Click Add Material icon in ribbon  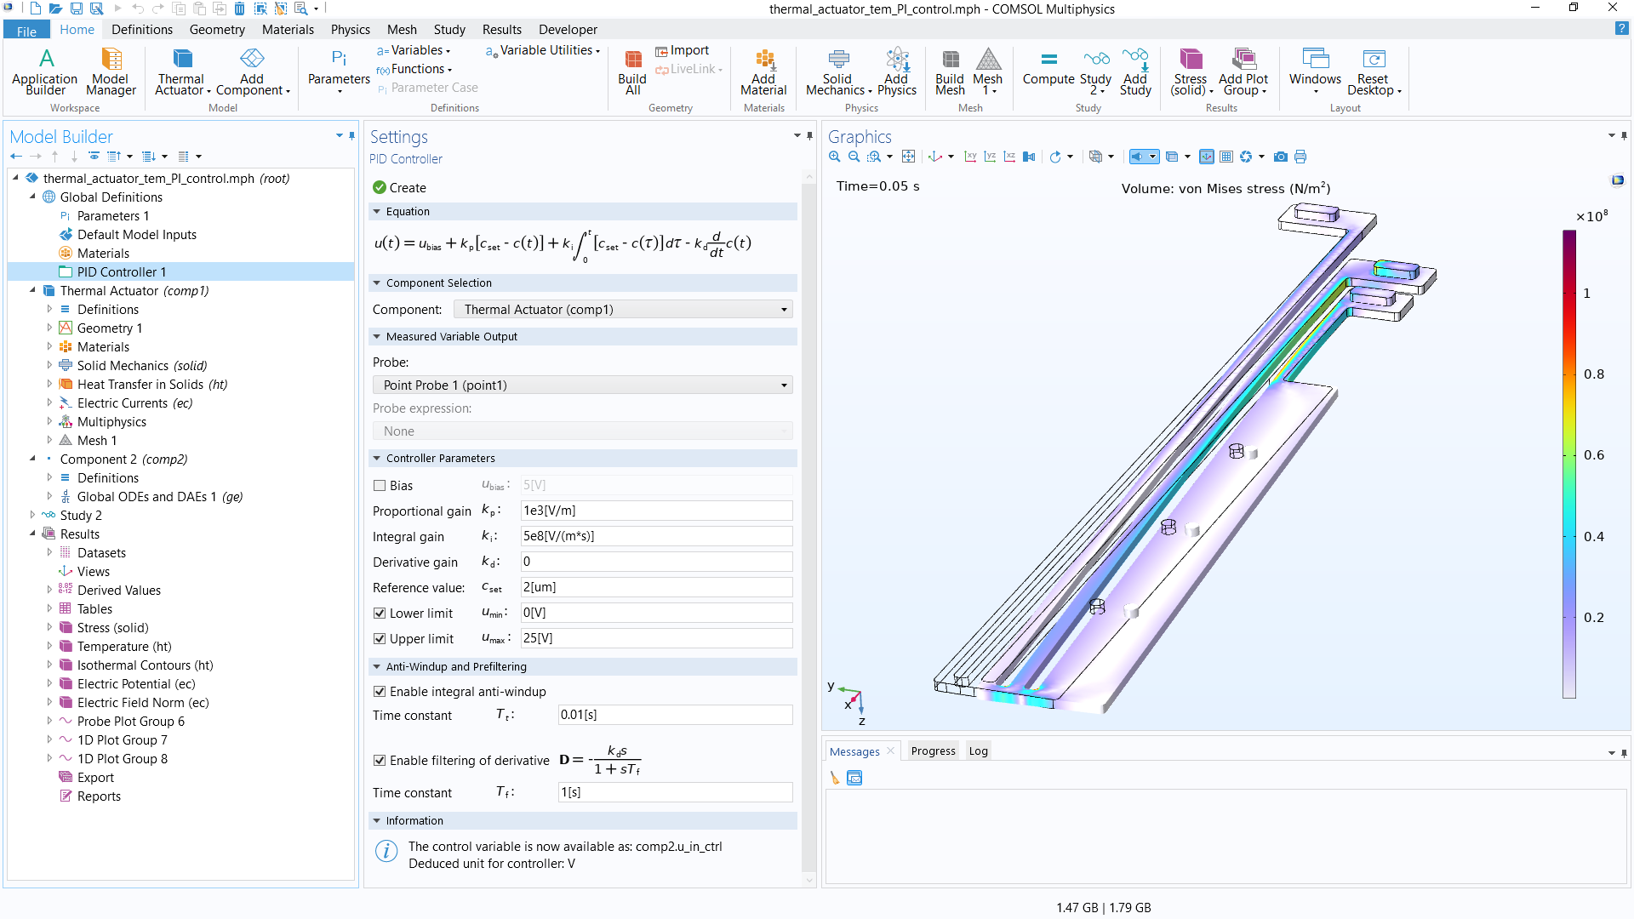tap(763, 71)
